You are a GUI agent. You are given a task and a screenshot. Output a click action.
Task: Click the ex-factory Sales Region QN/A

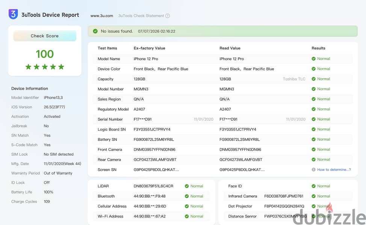pyautogui.click(x=138, y=99)
